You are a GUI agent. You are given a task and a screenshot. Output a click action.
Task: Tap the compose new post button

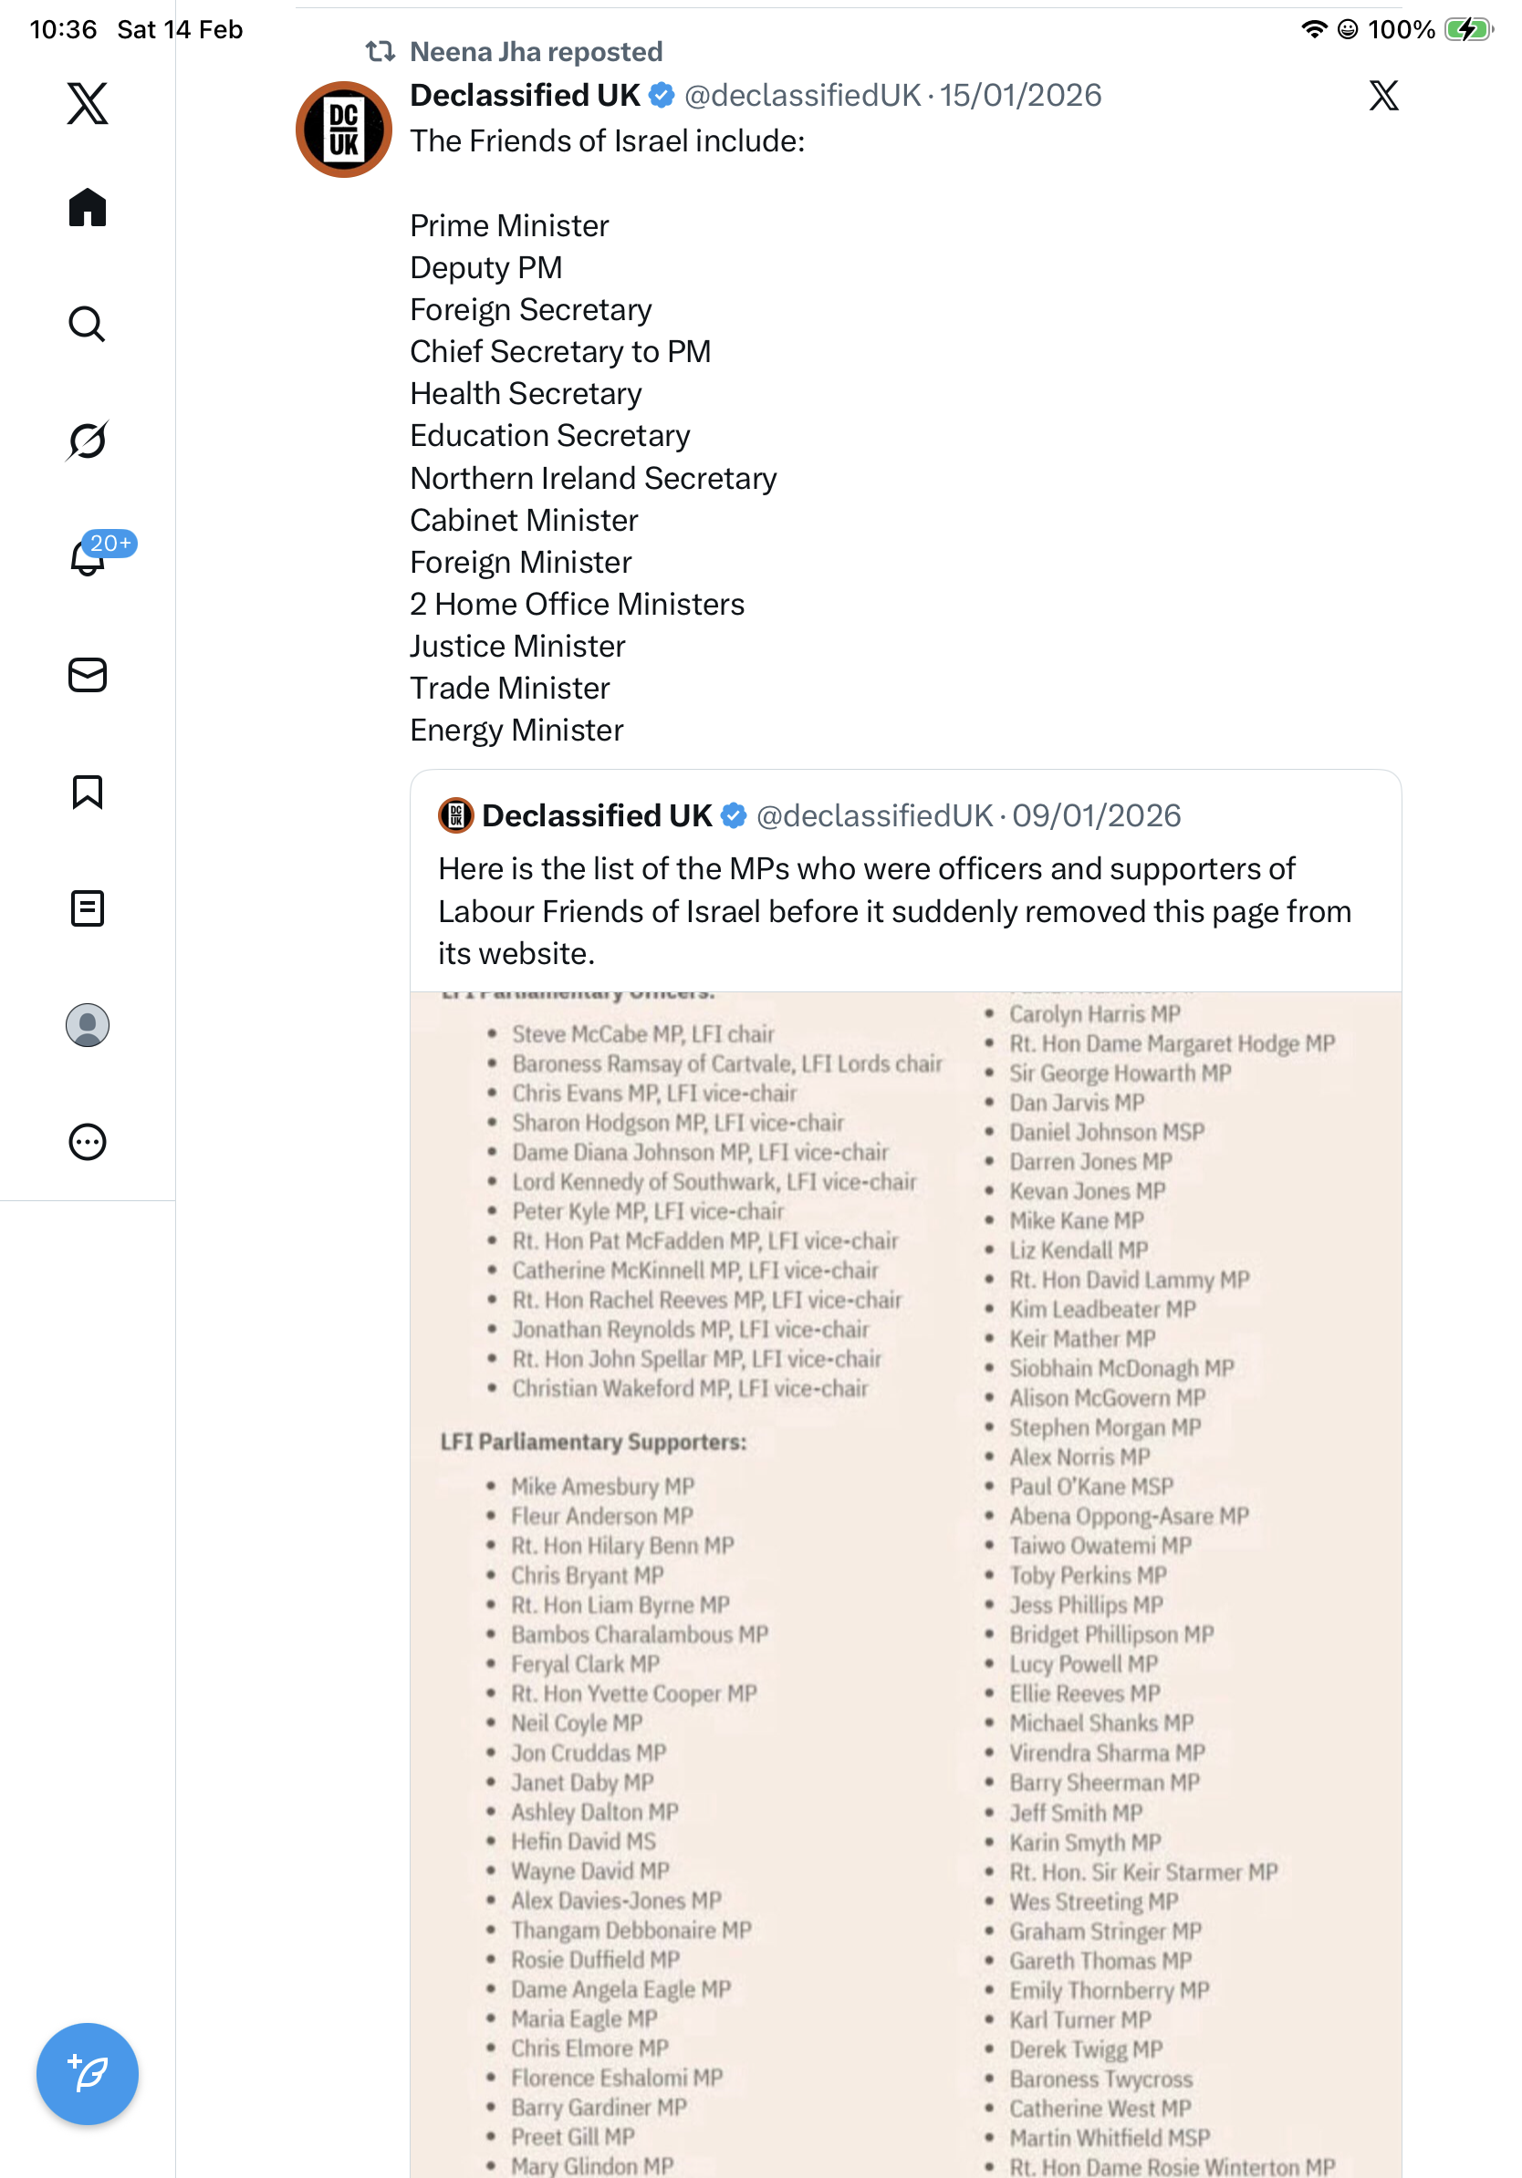[x=88, y=2074]
